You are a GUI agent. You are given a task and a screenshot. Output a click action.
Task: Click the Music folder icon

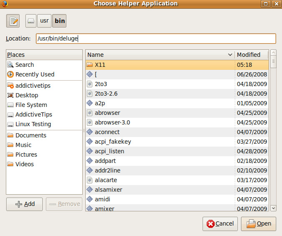(x=10, y=145)
